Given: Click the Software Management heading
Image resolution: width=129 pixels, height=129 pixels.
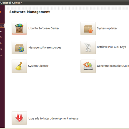Looking at the screenshot, I should point(30,12).
